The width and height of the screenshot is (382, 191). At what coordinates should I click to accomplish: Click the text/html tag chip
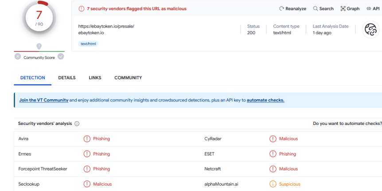pos(88,44)
